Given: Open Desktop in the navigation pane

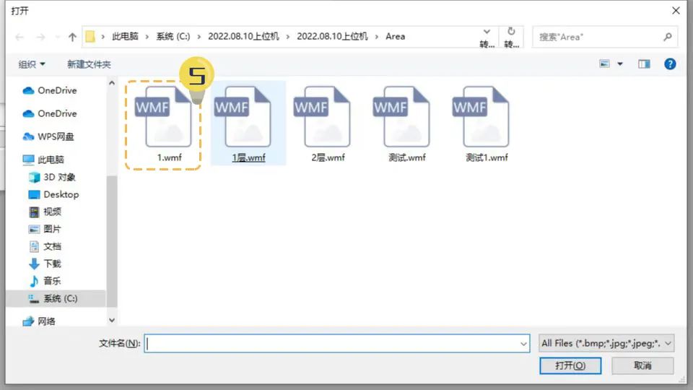Looking at the screenshot, I should point(61,194).
